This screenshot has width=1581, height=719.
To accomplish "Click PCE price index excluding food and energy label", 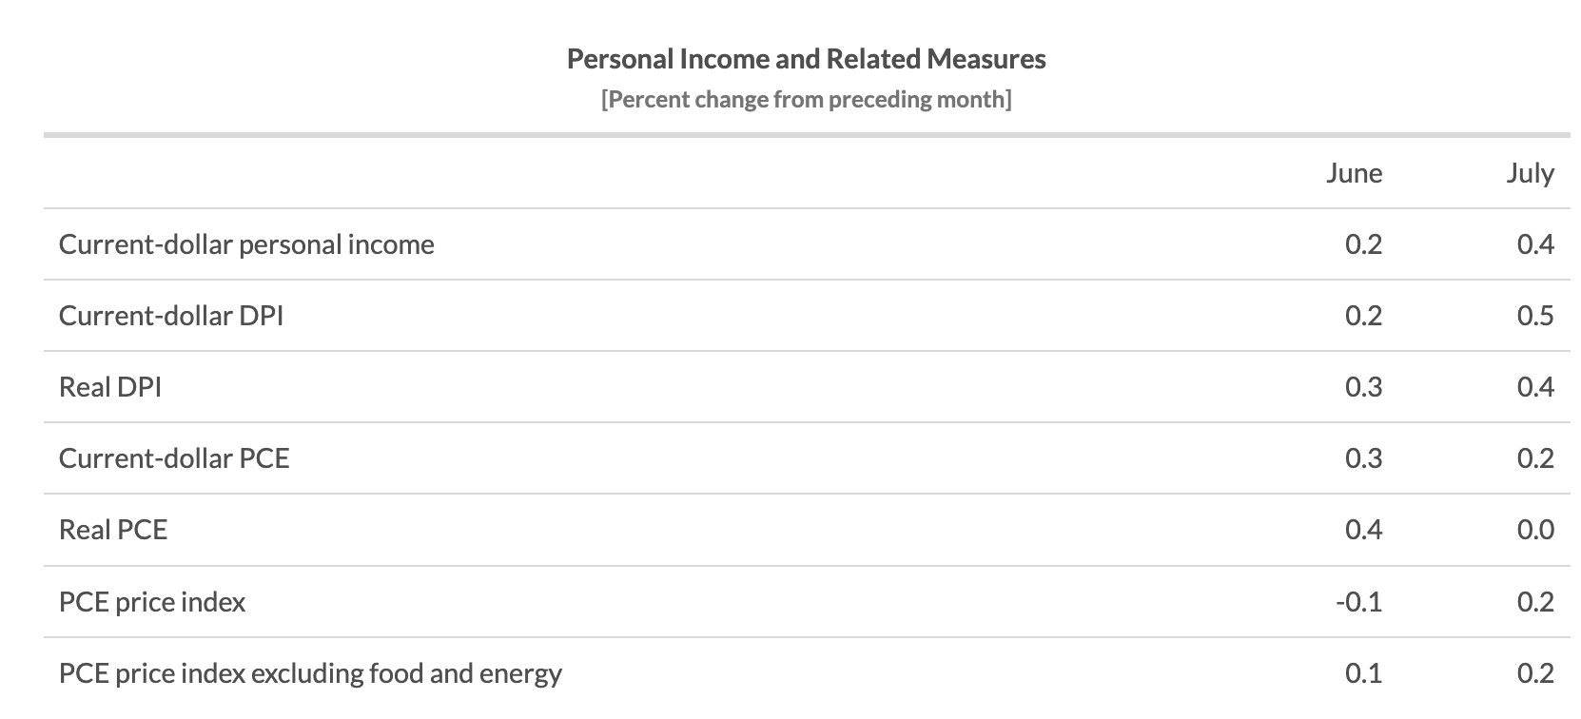I will tap(310, 673).
